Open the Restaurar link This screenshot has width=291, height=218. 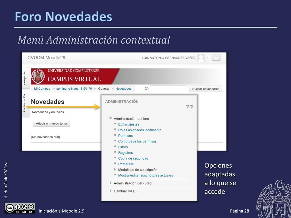[x=126, y=164]
